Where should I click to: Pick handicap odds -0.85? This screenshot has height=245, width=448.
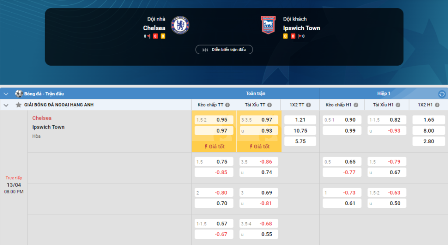pos(214,172)
